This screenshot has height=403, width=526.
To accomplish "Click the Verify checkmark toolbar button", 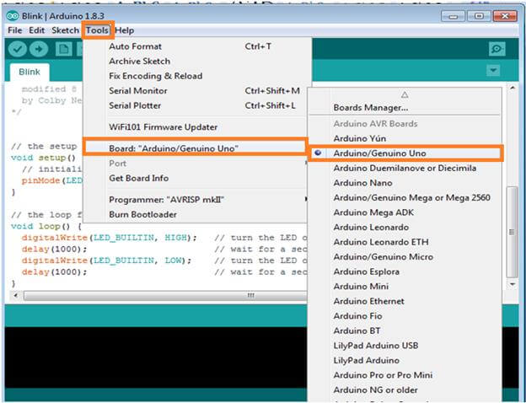I will coord(18,50).
